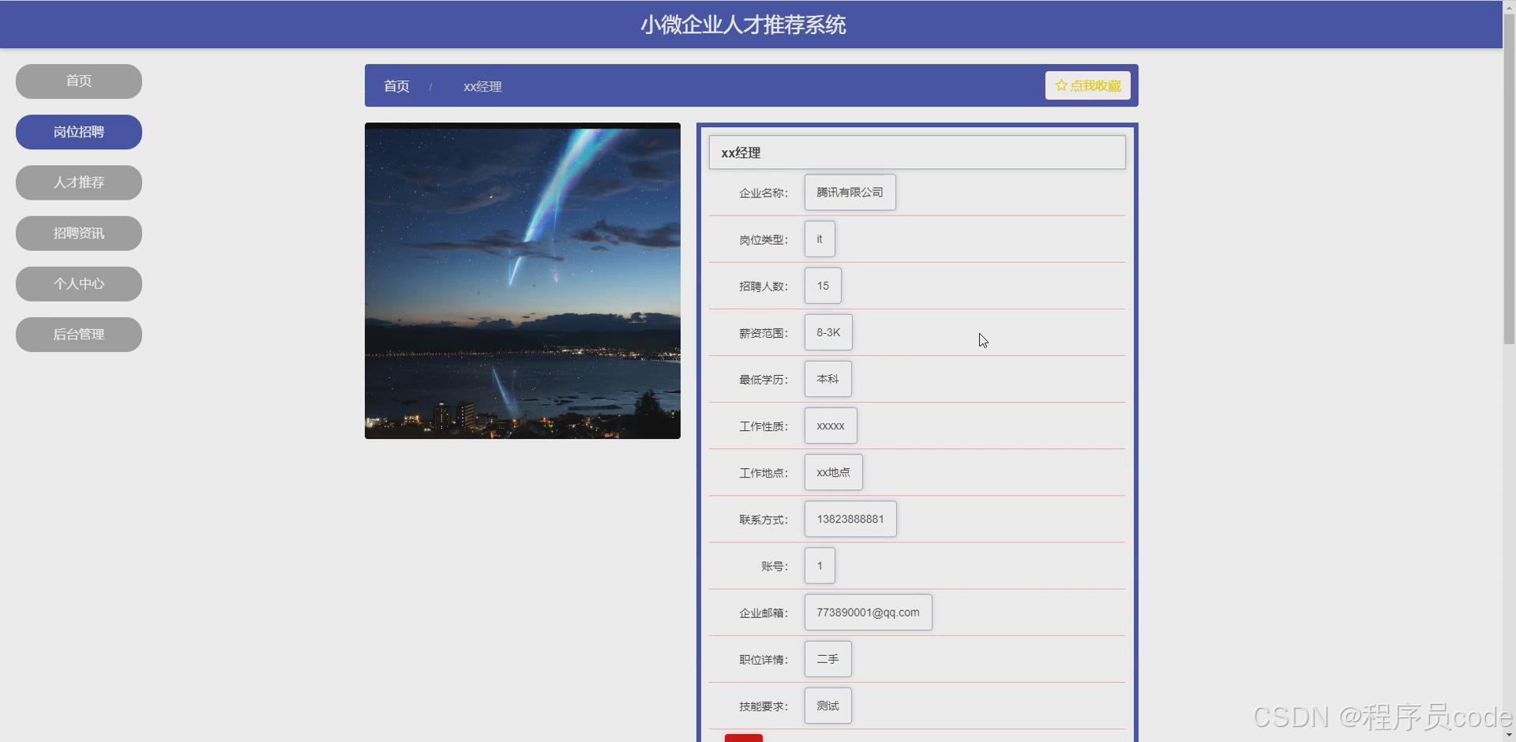Click the scrollbar up arrow icon
The image size is (1516, 742).
pos(1509,6)
